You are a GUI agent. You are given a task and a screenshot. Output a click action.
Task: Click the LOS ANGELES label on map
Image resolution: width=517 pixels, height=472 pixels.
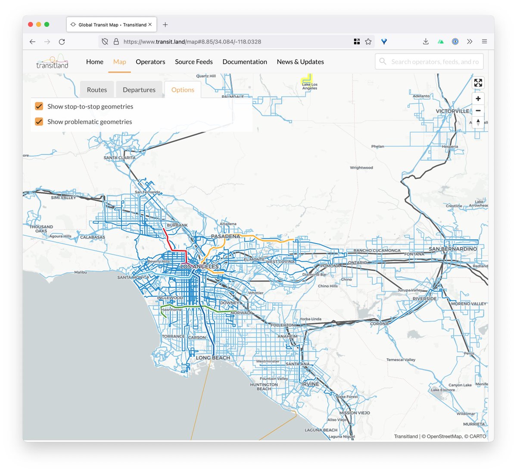click(x=199, y=267)
